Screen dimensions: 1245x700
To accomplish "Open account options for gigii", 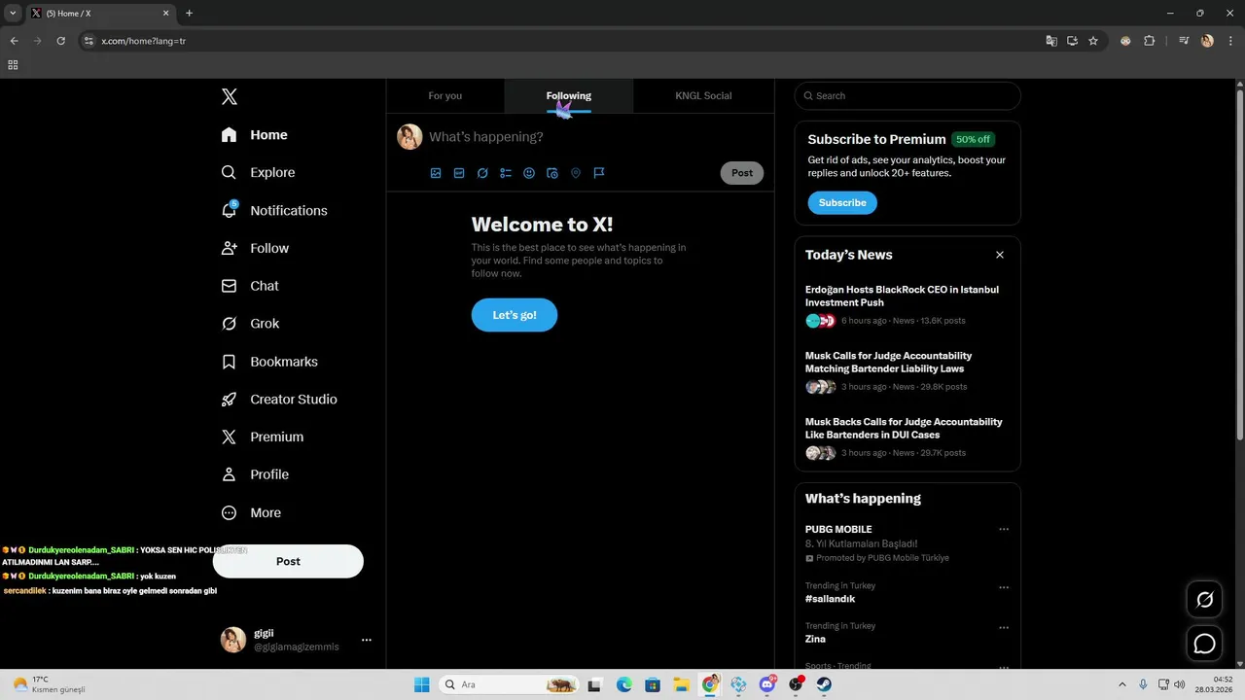I will [366, 640].
